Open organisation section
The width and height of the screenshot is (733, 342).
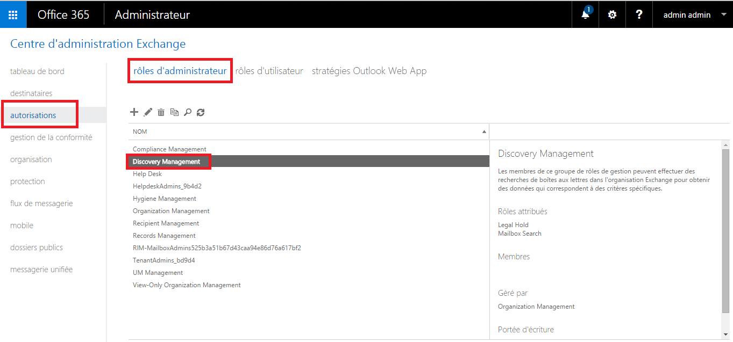point(31,159)
